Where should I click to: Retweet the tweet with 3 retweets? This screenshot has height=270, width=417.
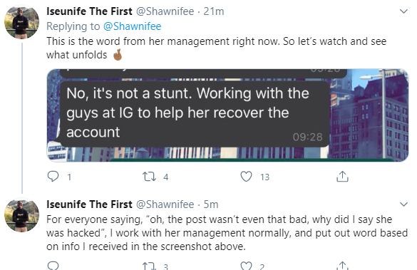click(149, 266)
